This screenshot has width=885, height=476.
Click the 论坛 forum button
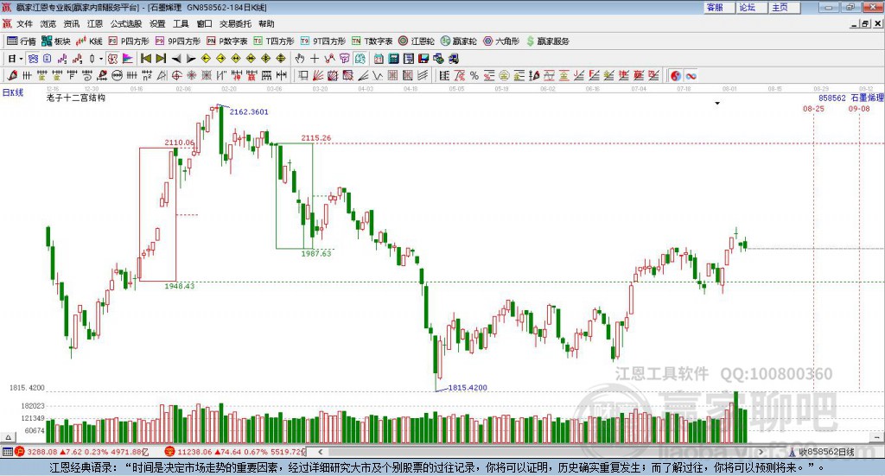[752, 7]
